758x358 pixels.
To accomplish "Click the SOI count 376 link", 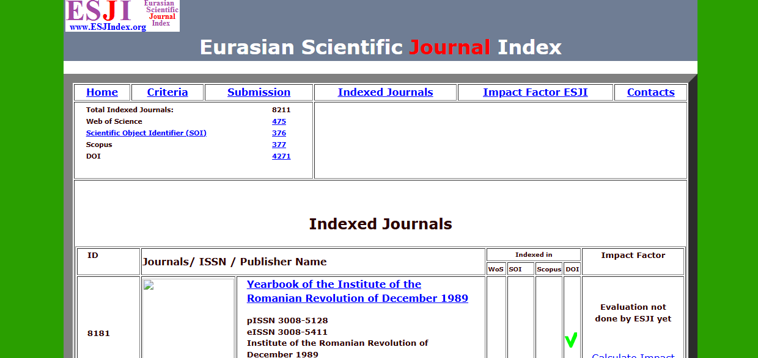I will pos(279,133).
